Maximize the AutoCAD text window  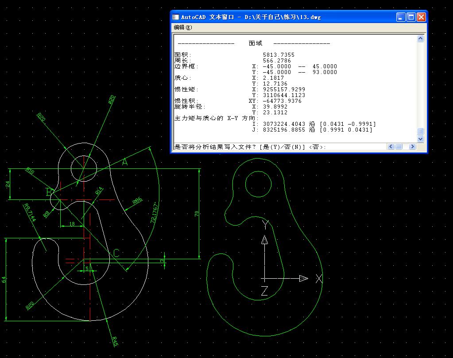[411, 17]
